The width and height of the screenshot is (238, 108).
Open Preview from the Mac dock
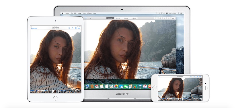click(87, 86)
